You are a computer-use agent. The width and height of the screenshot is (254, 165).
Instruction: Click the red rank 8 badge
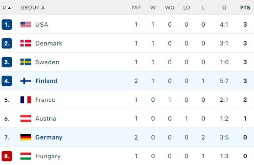click(7, 156)
